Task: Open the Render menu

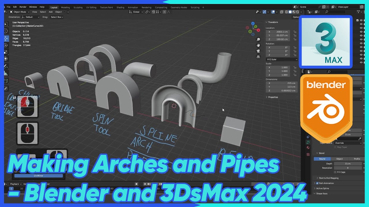Action: pyautogui.click(x=23, y=7)
